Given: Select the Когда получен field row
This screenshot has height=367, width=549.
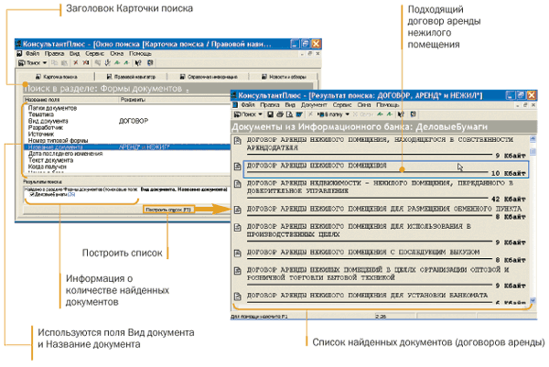Looking at the screenshot, I should coord(127,167).
